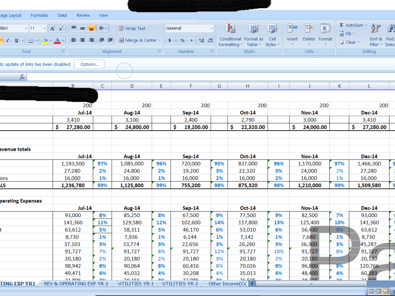Increase decimal places

click(x=201, y=40)
